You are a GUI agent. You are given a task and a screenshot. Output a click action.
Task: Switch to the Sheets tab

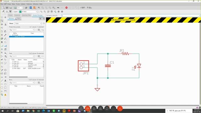10,15
